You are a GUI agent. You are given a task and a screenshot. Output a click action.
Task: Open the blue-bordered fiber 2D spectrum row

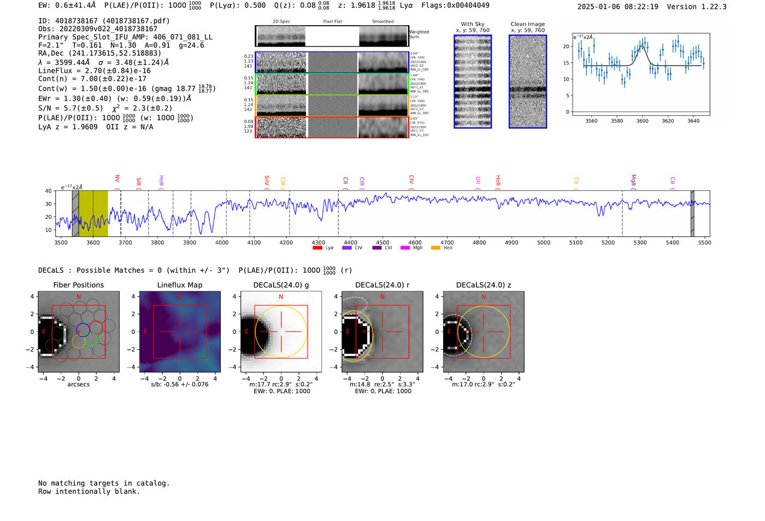(332, 62)
